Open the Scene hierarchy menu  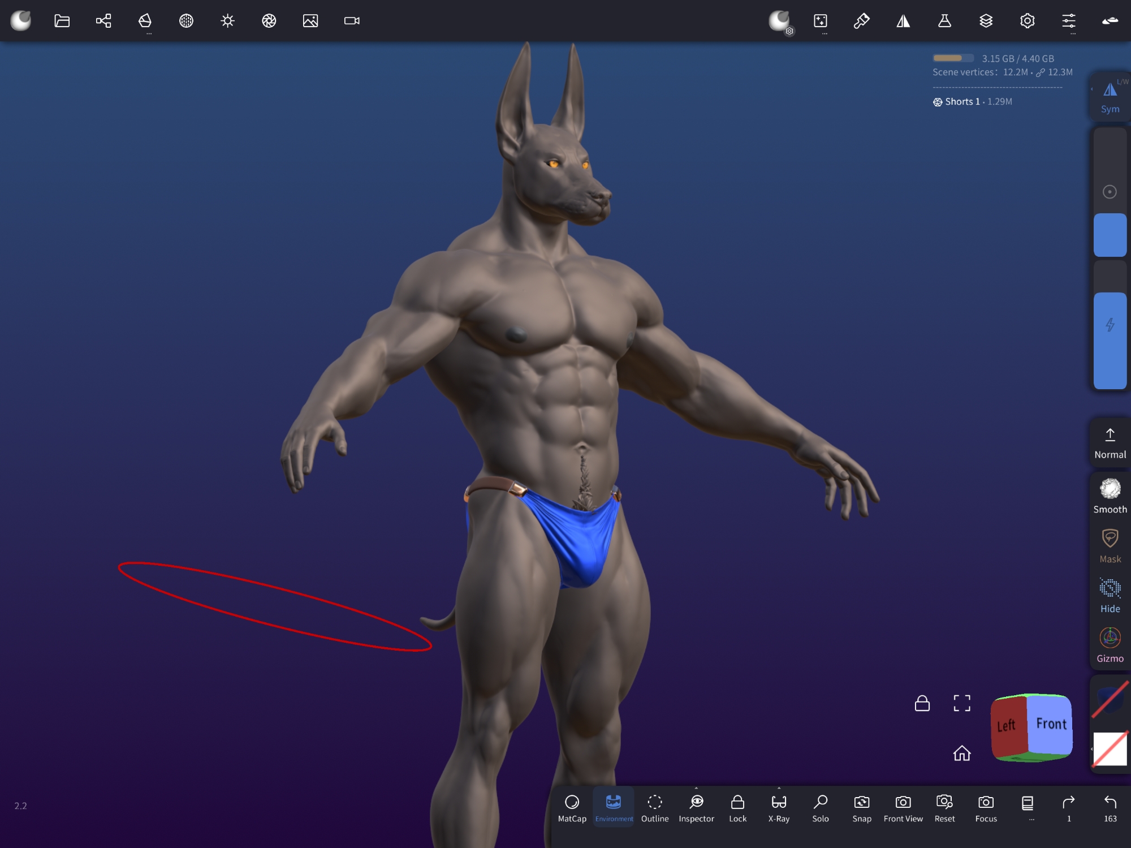pos(103,21)
